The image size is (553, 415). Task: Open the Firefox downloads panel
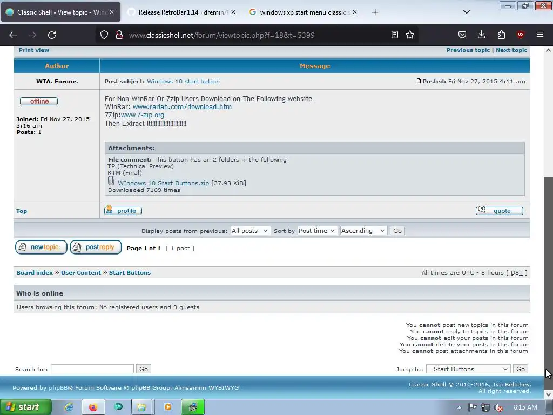pos(481,35)
